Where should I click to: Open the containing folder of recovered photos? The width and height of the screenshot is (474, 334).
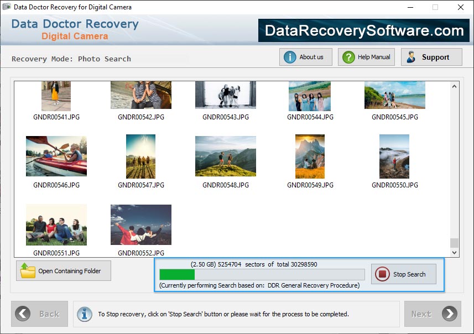coord(63,270)
